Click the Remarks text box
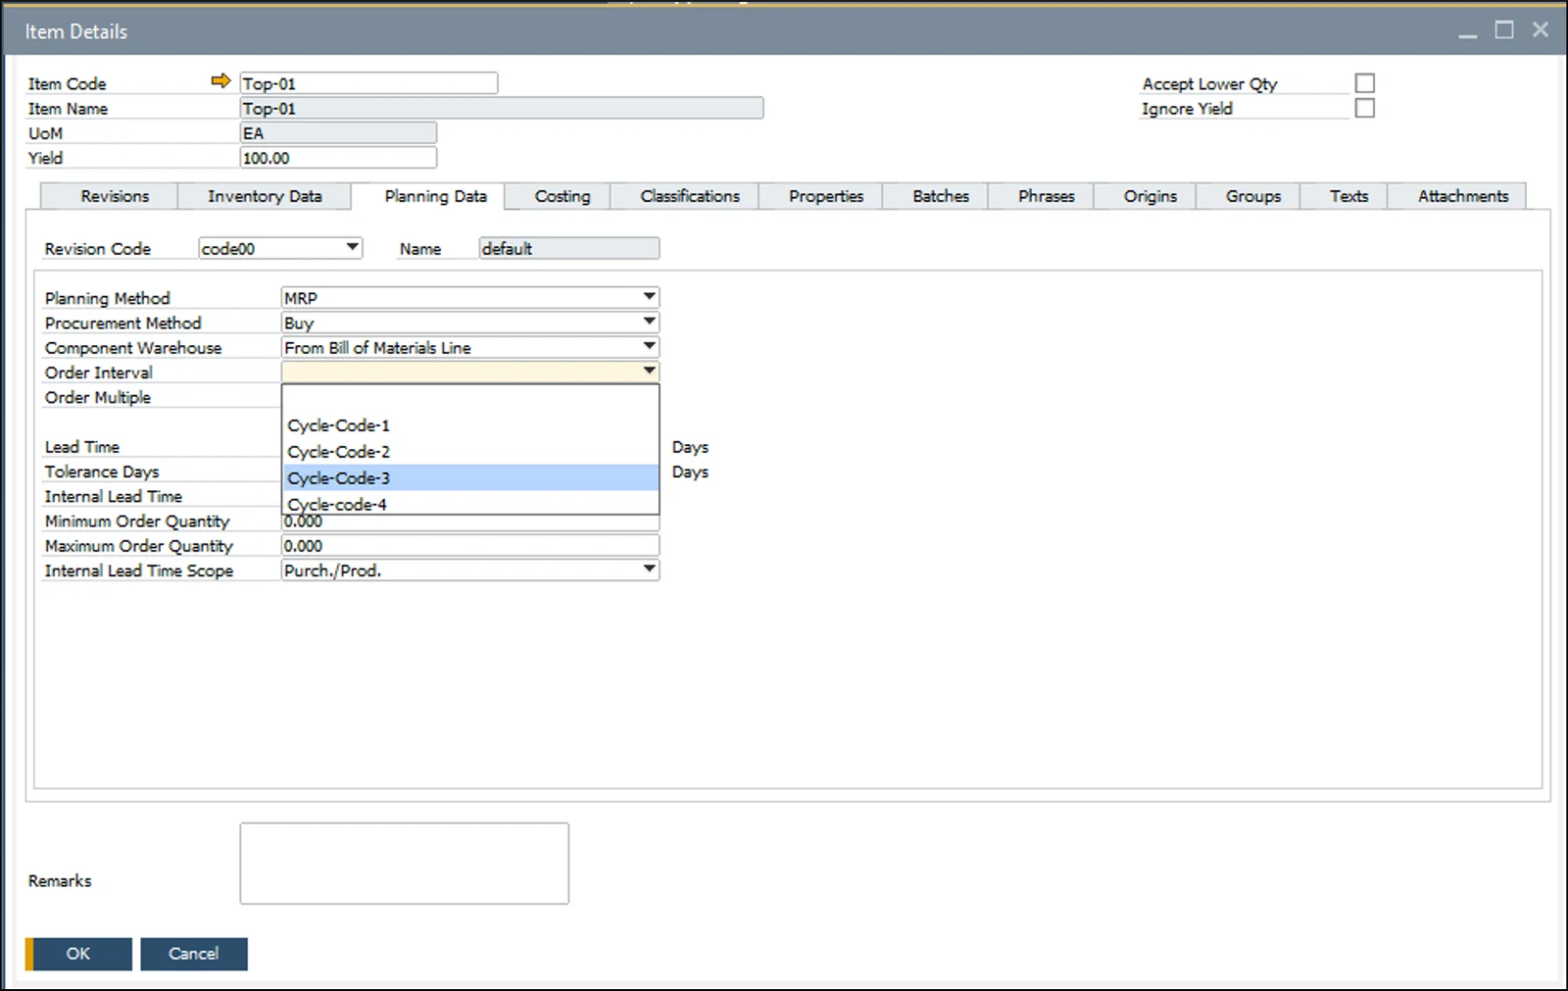This screenshot has width=1568, height=991. pos(404,864)
